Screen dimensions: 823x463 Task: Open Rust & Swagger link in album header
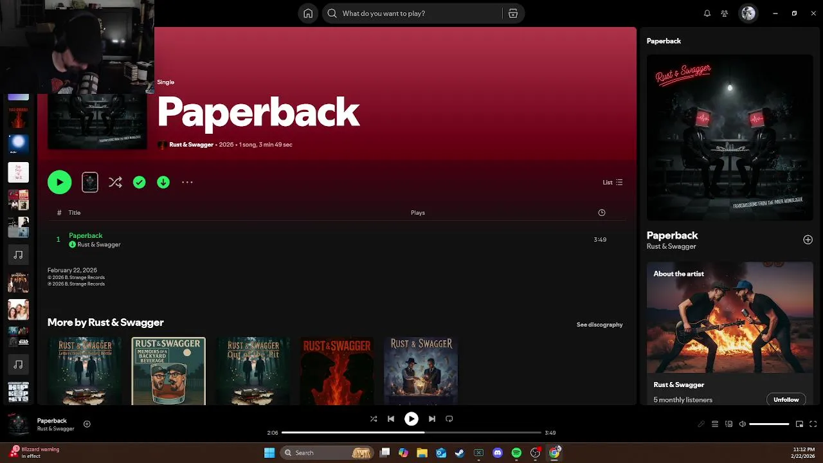point(191,145)
